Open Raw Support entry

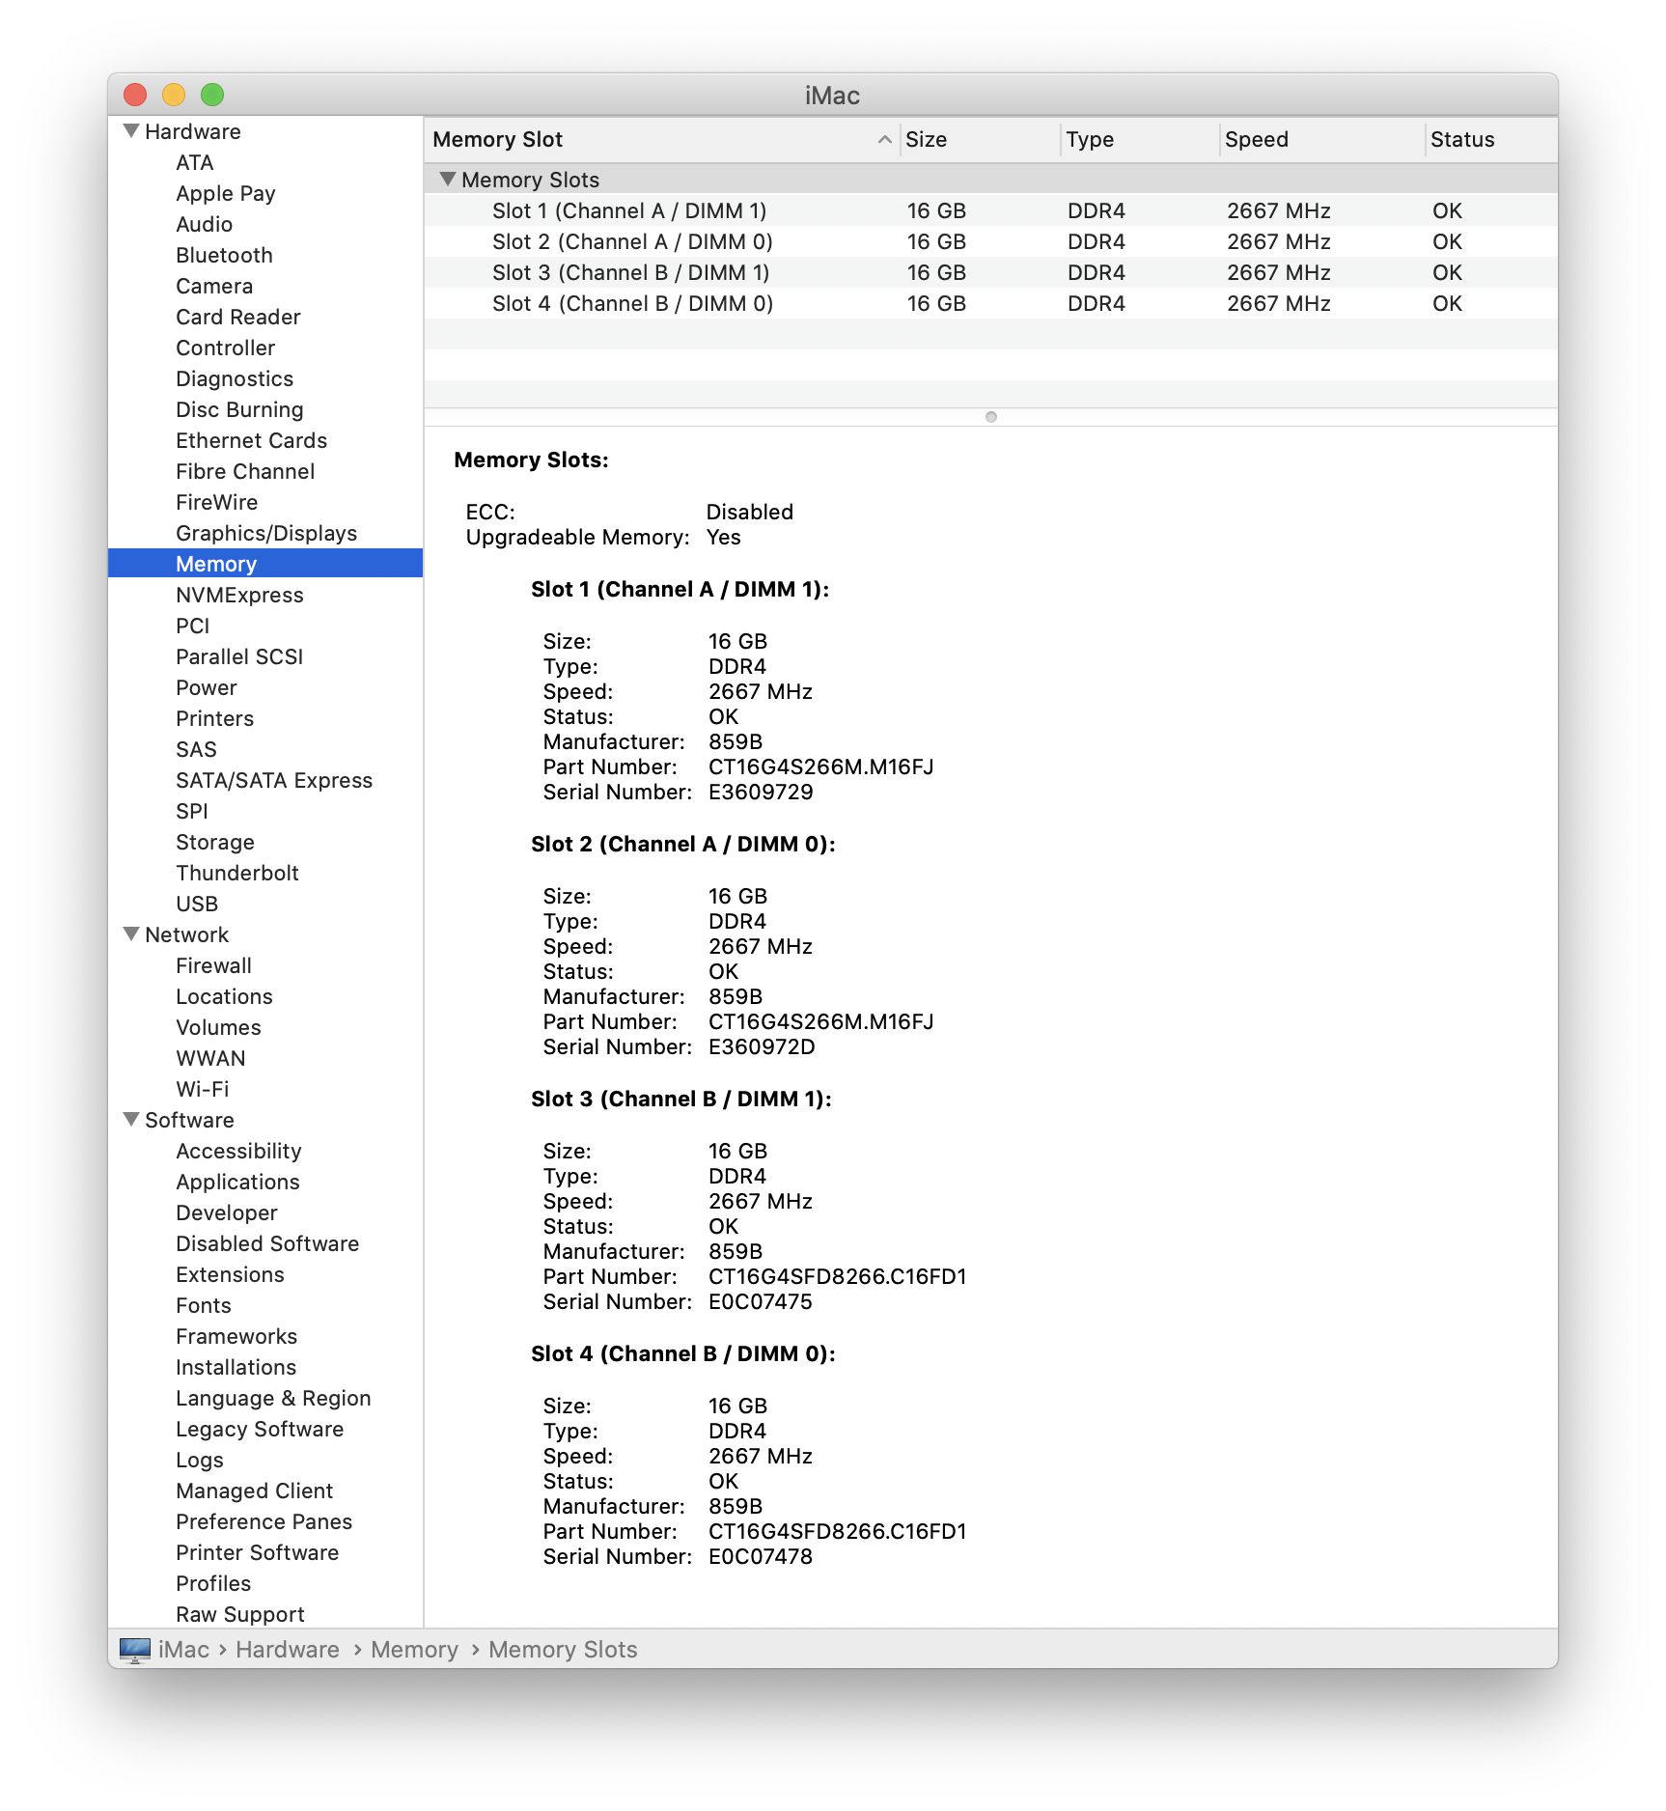(240, 1614)
